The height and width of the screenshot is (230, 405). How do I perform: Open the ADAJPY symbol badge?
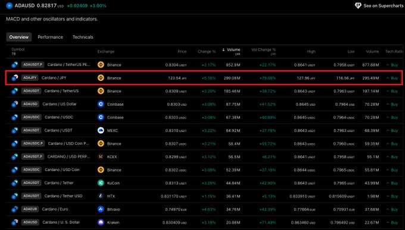[30, 78]
